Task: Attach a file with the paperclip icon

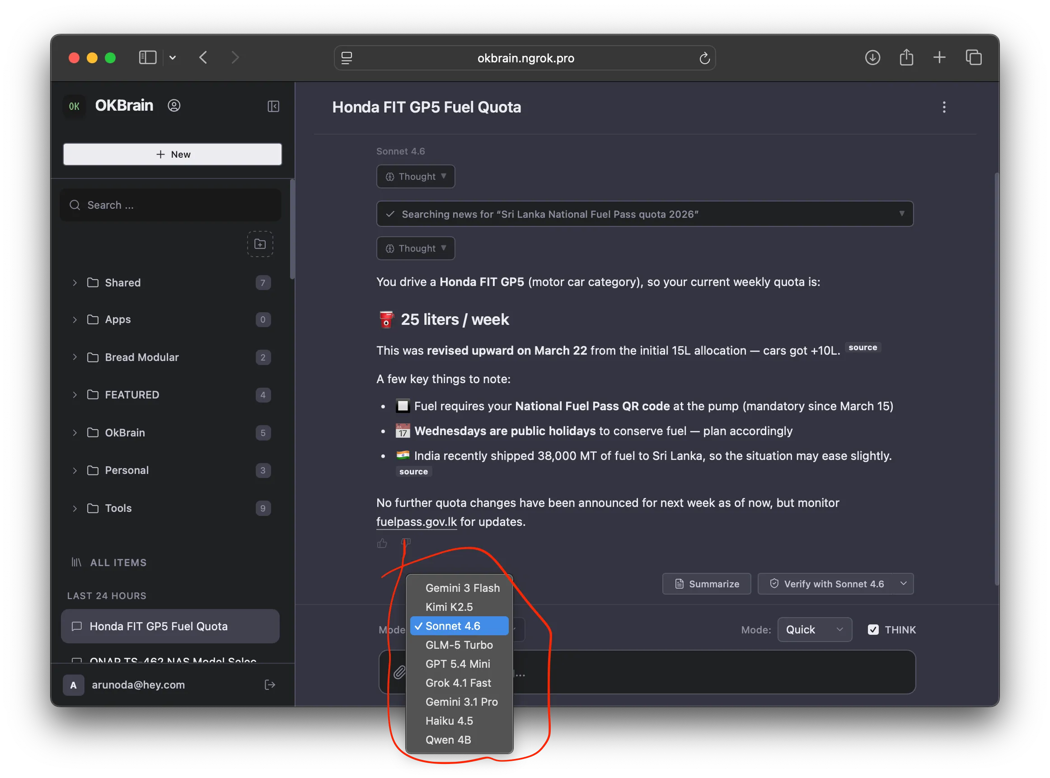Action: tap(401, 673)
